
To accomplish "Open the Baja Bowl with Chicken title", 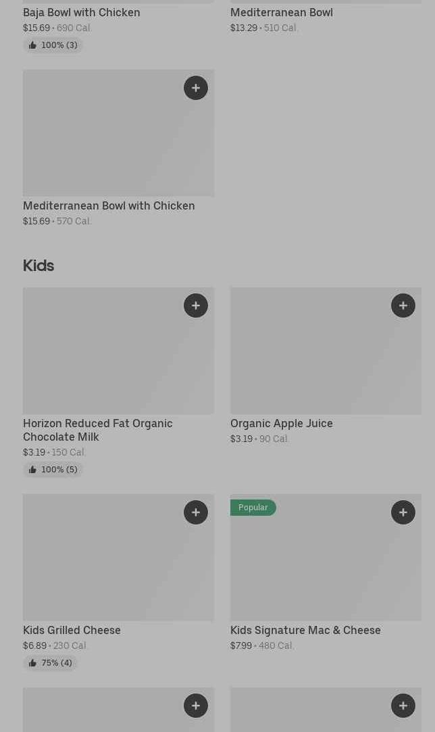I will pyautogui.click(x=82, y=12).
